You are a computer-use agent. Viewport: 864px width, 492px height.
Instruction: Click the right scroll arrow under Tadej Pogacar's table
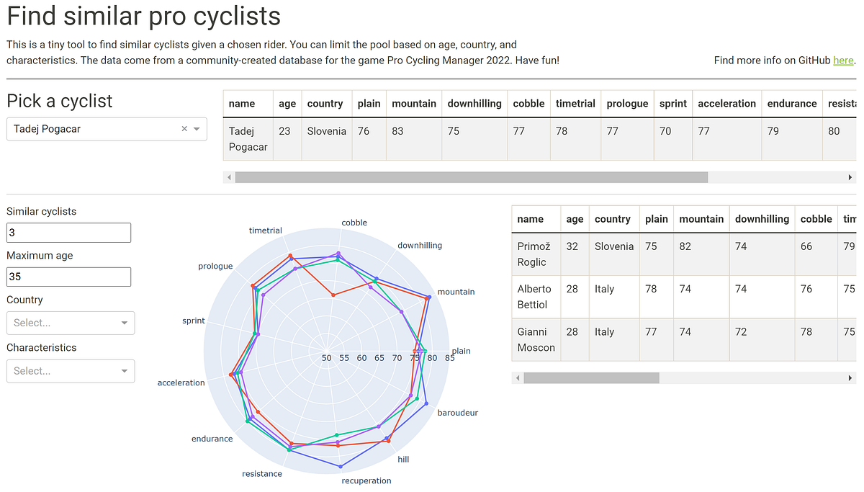[850, 176]
